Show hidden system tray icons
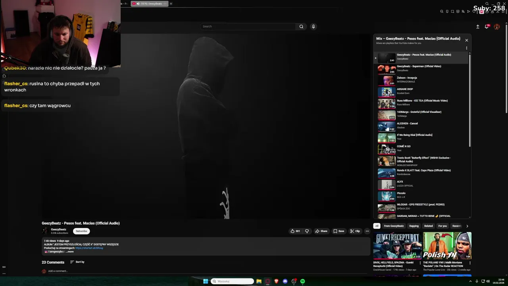 click(x=471, y=281)
